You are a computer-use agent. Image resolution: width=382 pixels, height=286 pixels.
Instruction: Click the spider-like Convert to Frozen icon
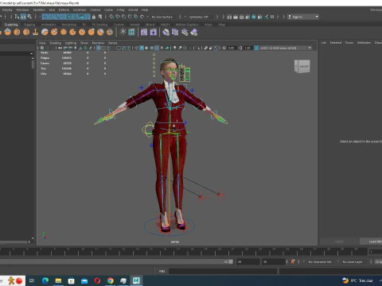point(123,33)
